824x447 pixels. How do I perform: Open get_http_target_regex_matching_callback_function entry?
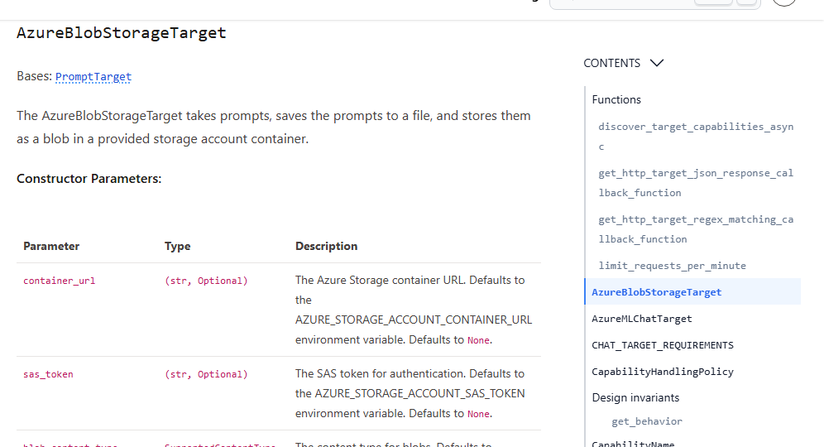[696, 229]
